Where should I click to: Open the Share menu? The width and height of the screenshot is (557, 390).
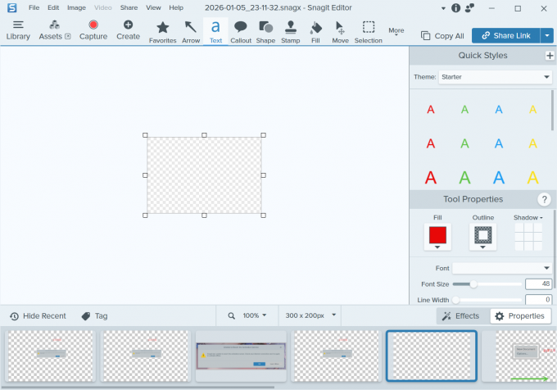pos(129,7)
